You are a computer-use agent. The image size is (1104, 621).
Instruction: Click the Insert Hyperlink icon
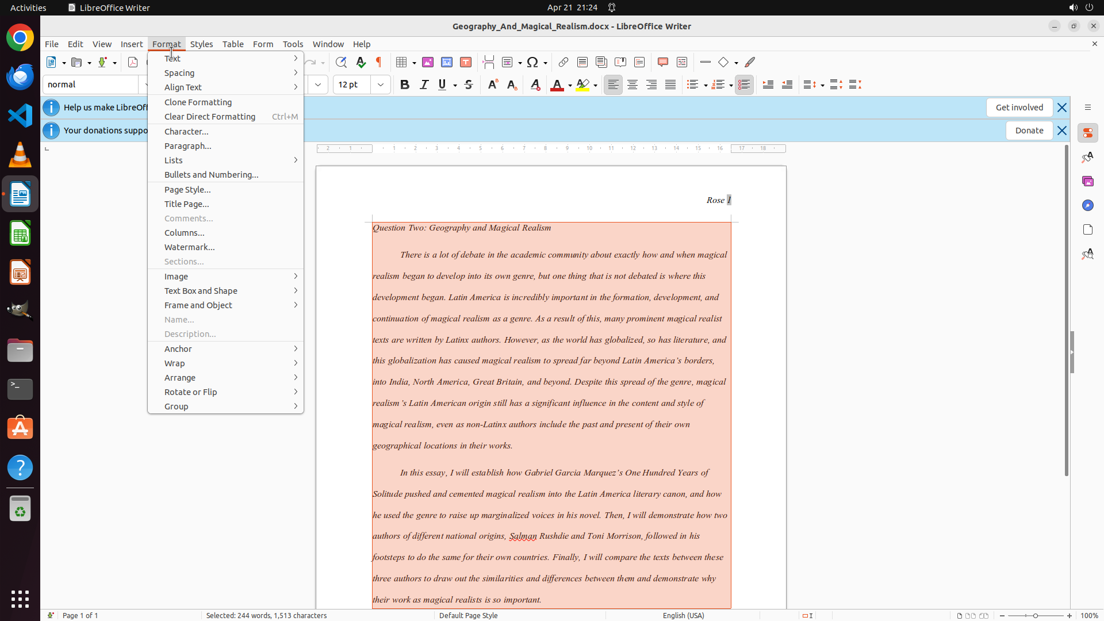click(x=563, y=62)
